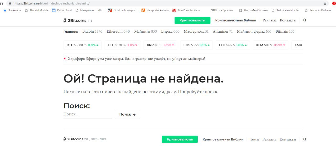Click the search magnifier icon in footer
Image resolution: width=336 pixels, height=152 pixels.
(304, 139)
